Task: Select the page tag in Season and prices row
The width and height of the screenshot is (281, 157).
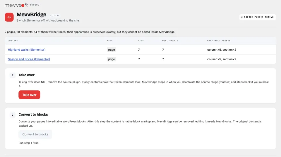Action: click(x=112, y=59)
